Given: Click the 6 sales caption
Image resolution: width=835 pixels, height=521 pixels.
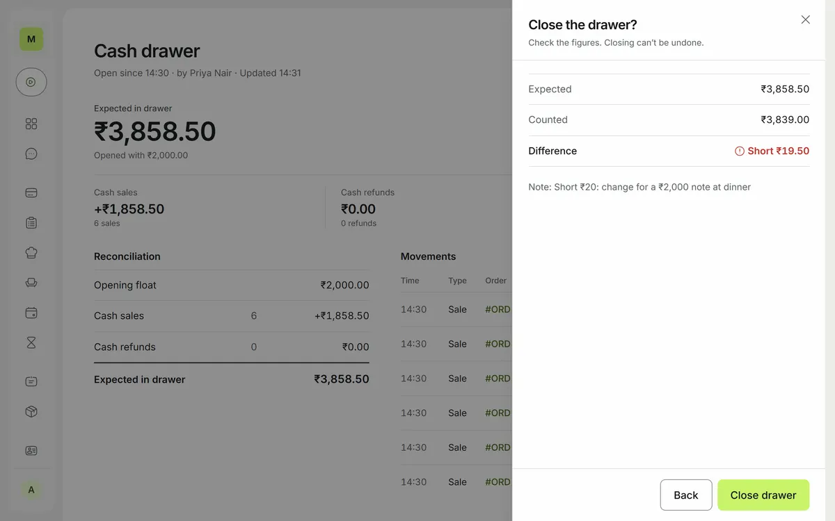Looking at the screenshot, I should pos(107,224).
